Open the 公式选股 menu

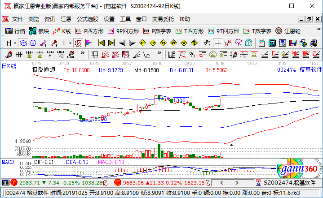click(88, 19)
